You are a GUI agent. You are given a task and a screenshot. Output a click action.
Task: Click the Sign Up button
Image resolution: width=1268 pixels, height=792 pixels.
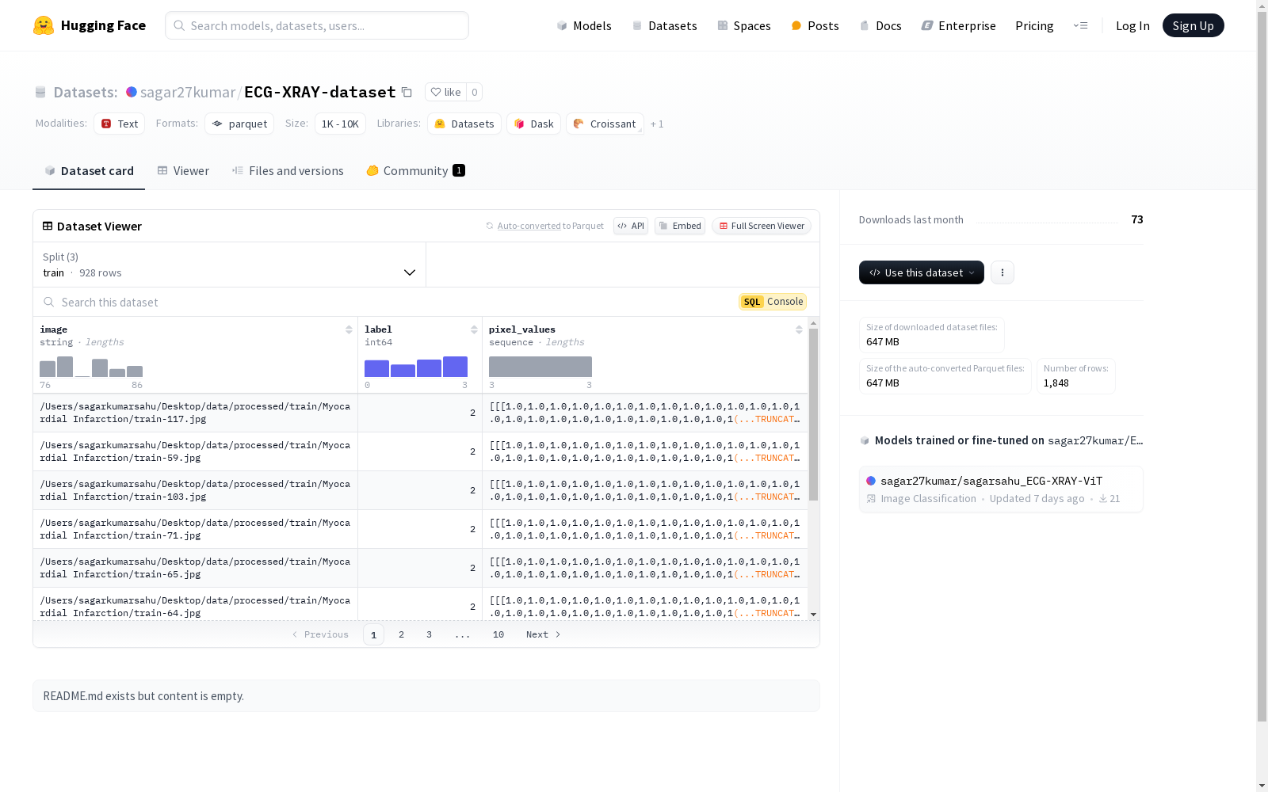click(x=1193, y=25)
